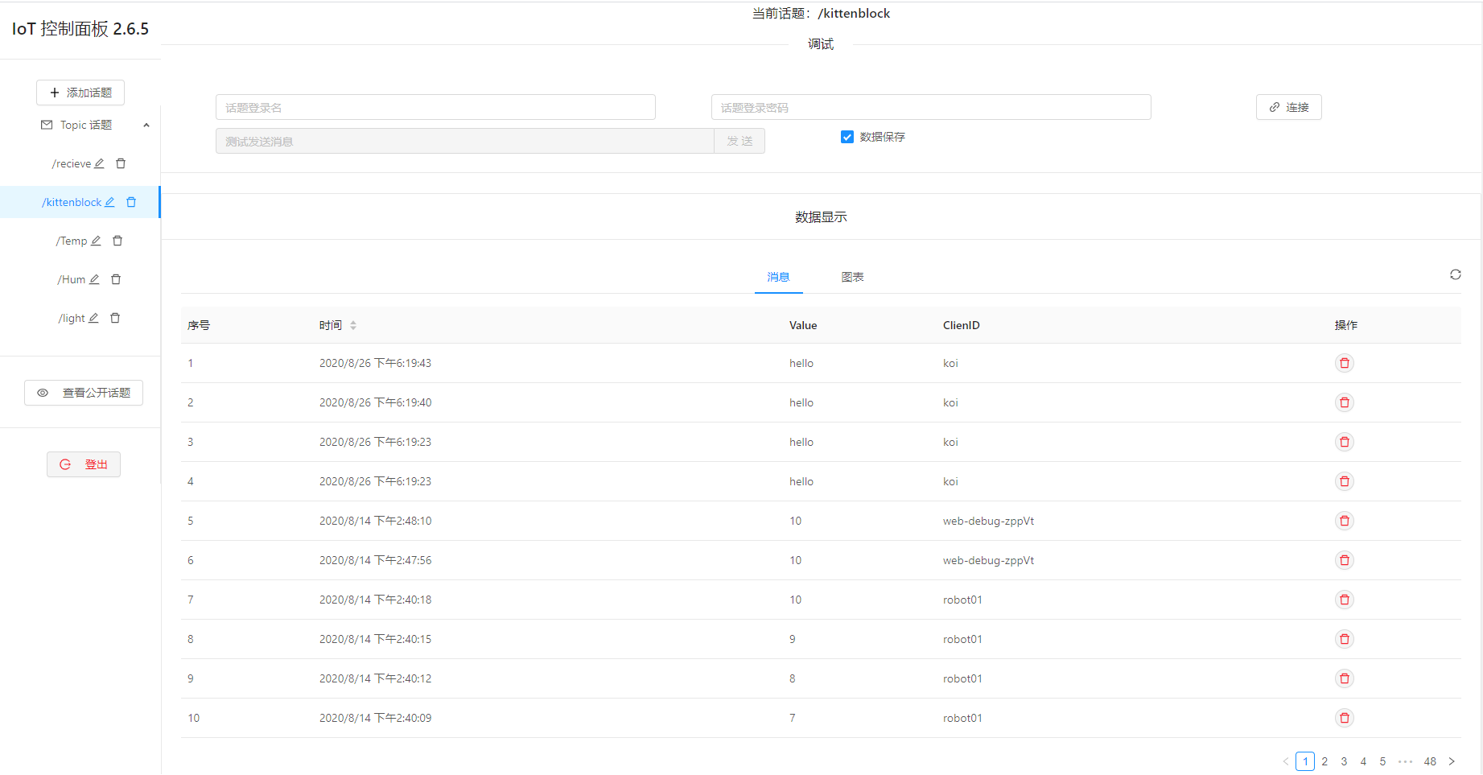
Task: Select the /kittenblock topic
Action: click(x=72, y=202)
